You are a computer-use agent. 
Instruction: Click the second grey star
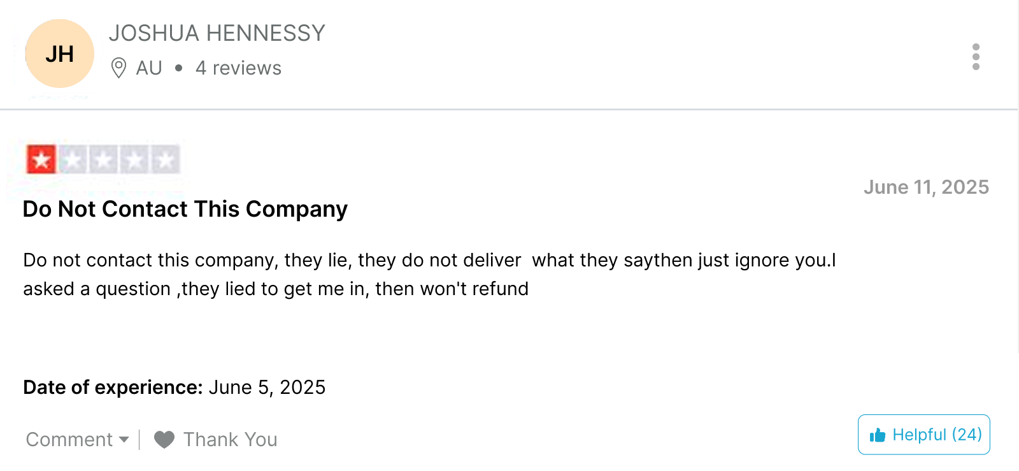(73, 159)
